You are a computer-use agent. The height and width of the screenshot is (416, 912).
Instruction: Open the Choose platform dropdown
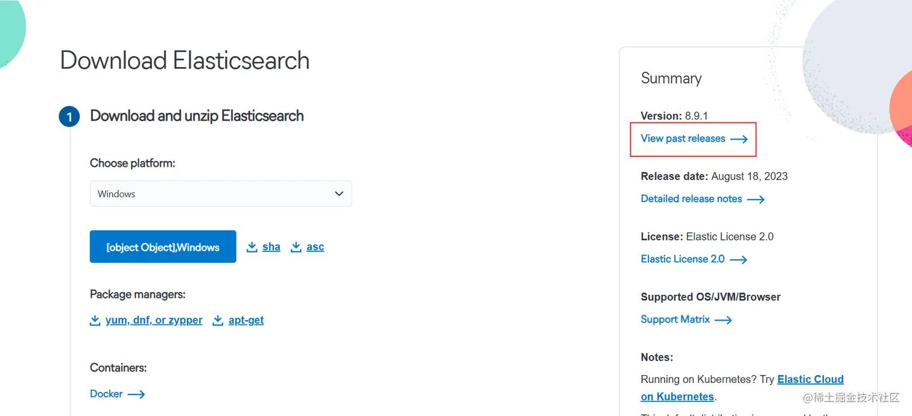click(x=221, y=194)
